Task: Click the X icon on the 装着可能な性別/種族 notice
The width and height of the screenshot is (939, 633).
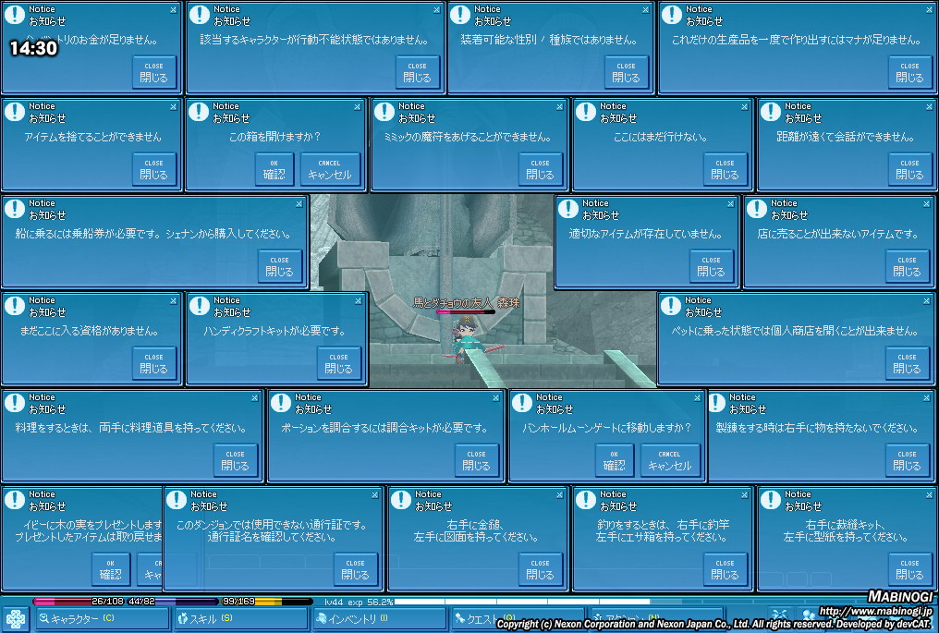Action: pyautogui.click(x=645, y=9)
